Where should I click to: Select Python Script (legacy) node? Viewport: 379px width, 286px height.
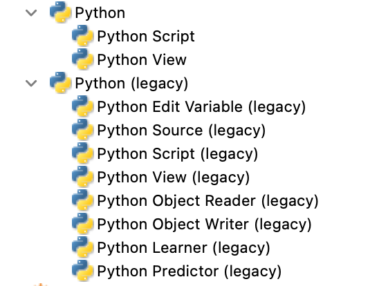pyautogui.click(x=178, y=154)
